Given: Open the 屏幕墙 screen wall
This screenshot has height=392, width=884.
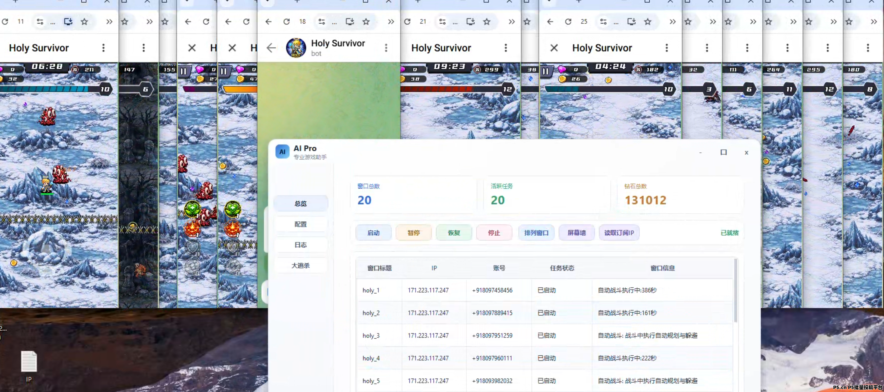Looking at the screenshot, I should (576, 233).
